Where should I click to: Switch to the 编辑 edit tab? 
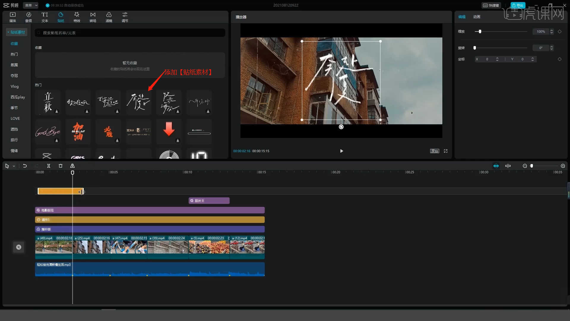(462, 17)
